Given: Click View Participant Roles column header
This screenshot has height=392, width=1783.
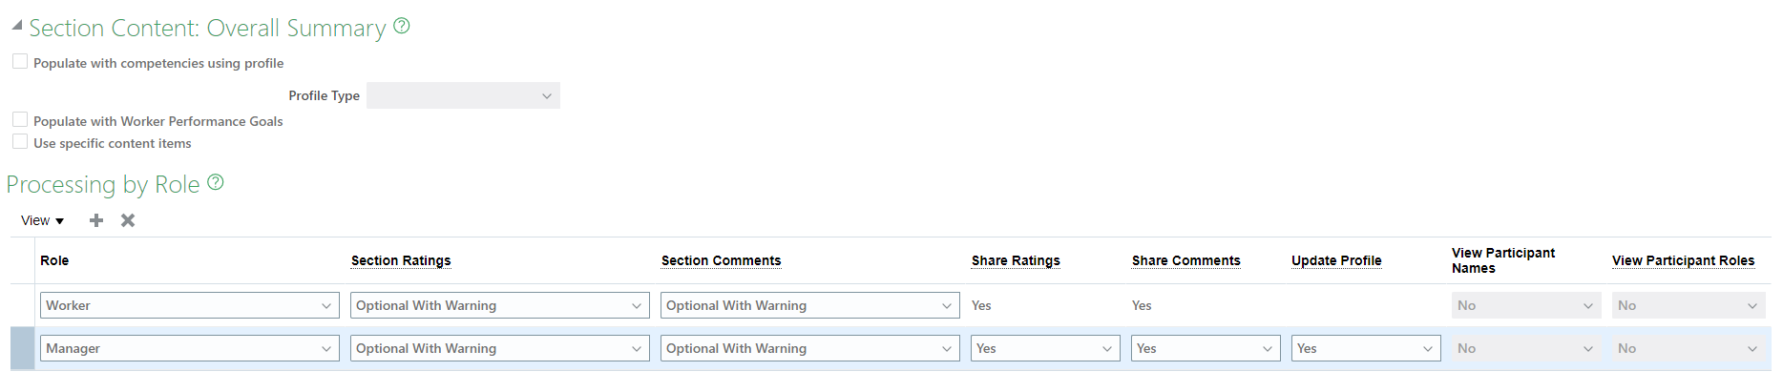Looking at the screenshot, I should 1683,260.
